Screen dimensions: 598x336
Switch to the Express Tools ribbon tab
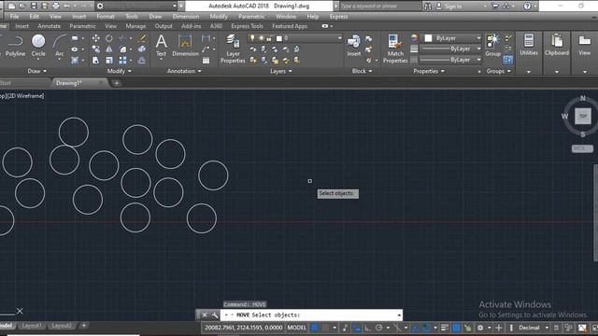[247, 26]
